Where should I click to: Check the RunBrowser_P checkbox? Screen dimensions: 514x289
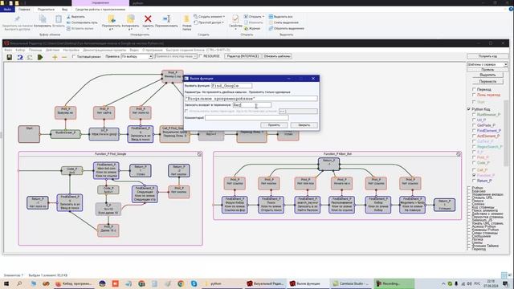point(474,115)
